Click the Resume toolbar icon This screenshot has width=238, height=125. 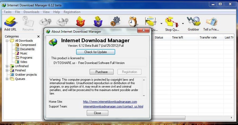tap(28, 22)
